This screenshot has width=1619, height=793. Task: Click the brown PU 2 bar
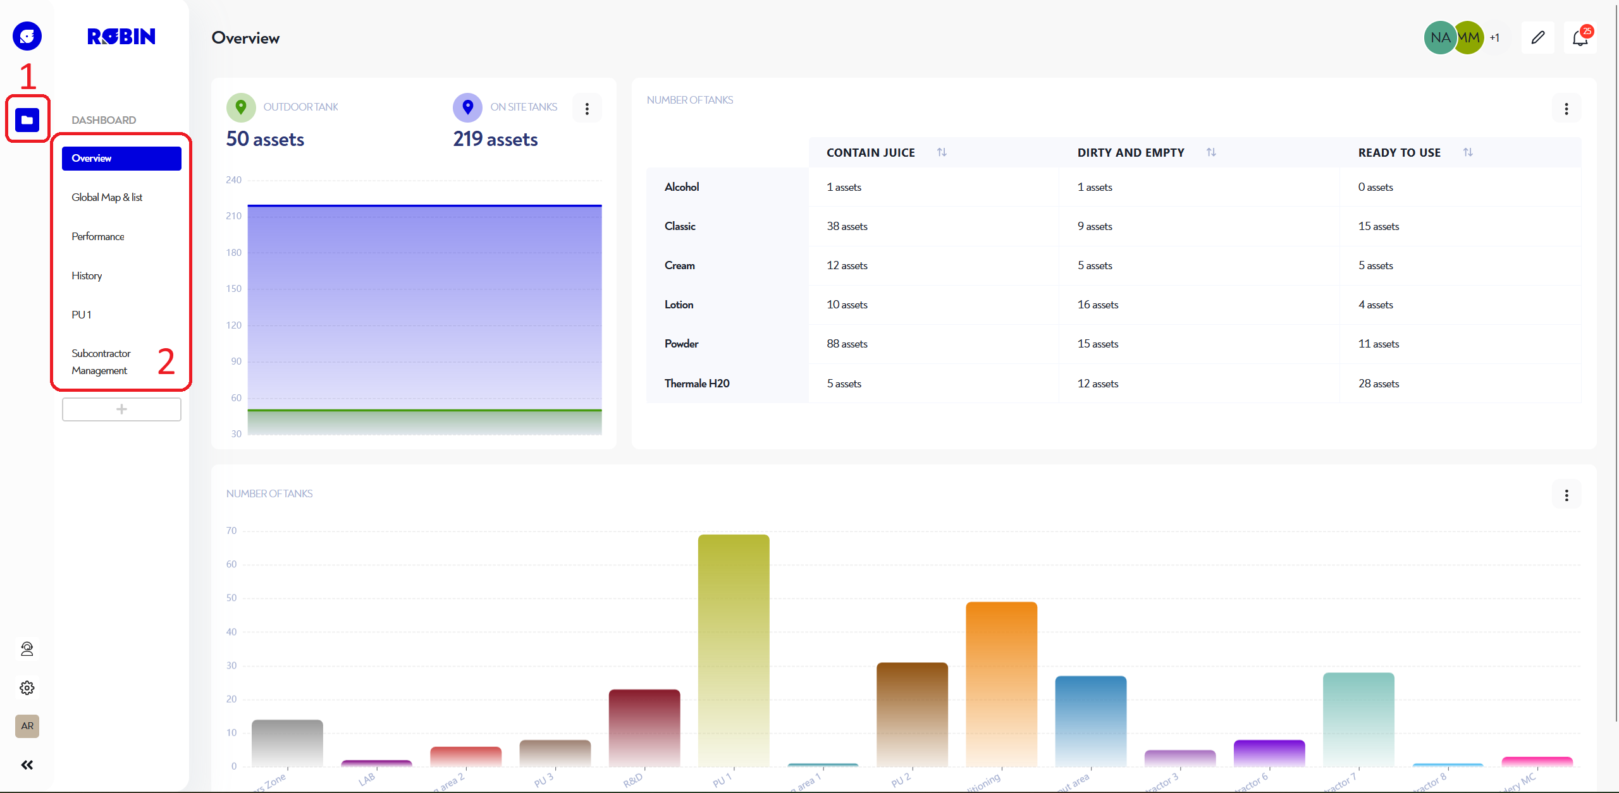click(x=912, y=715)
